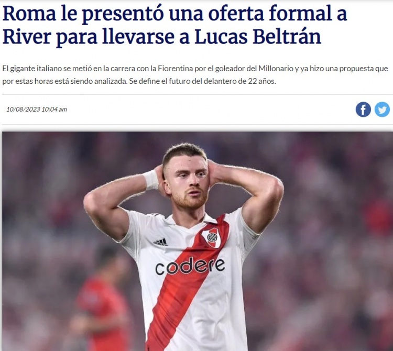Click the word Roma in the headline
The height and width of the screenshot is (351, 393).
coord(29,14)
